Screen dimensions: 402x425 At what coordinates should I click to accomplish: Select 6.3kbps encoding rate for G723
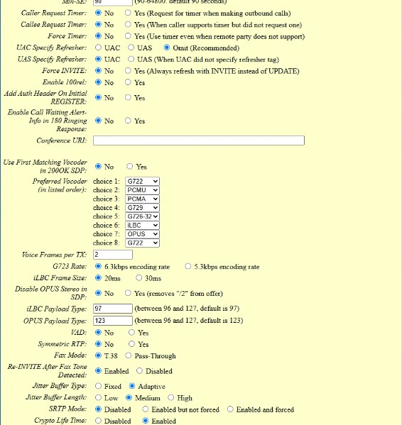(x=98, y=266)
